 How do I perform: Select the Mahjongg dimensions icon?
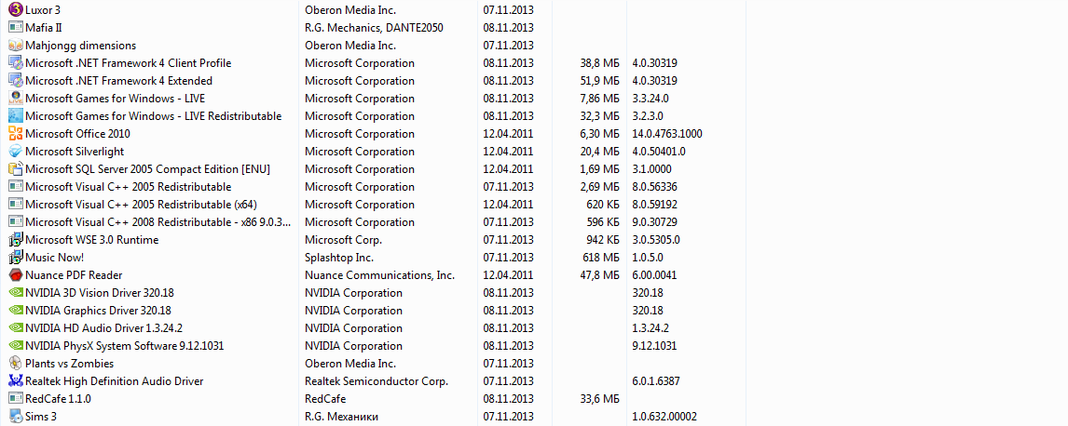15,46
